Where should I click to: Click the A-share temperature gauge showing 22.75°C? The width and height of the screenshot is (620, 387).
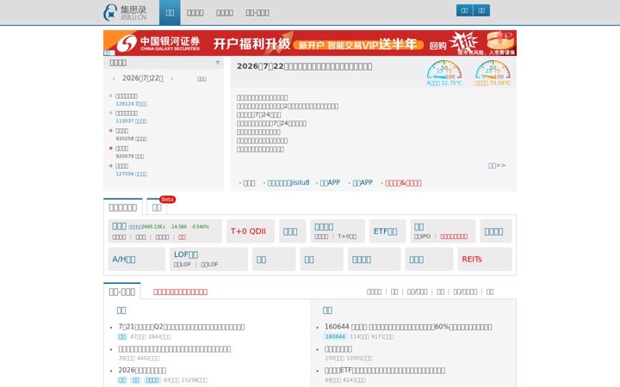coord(444,72)
